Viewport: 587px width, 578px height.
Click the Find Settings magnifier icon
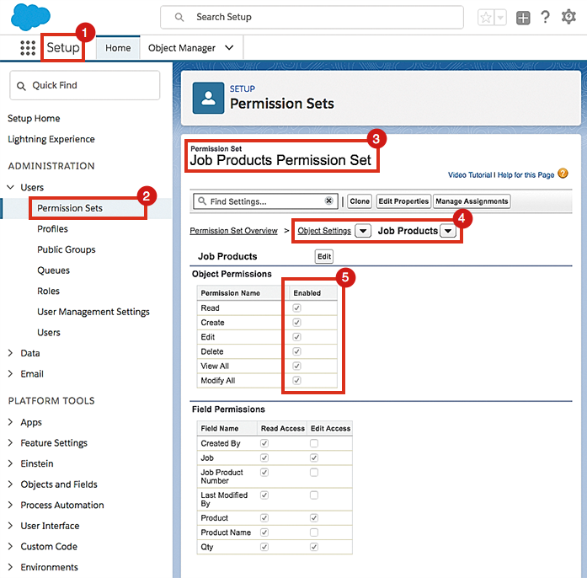[x=202, y=201]
